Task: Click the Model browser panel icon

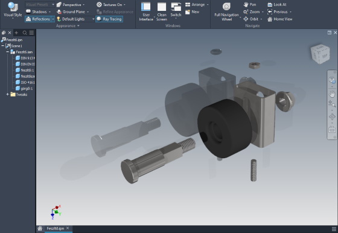Action: point(4,33)
